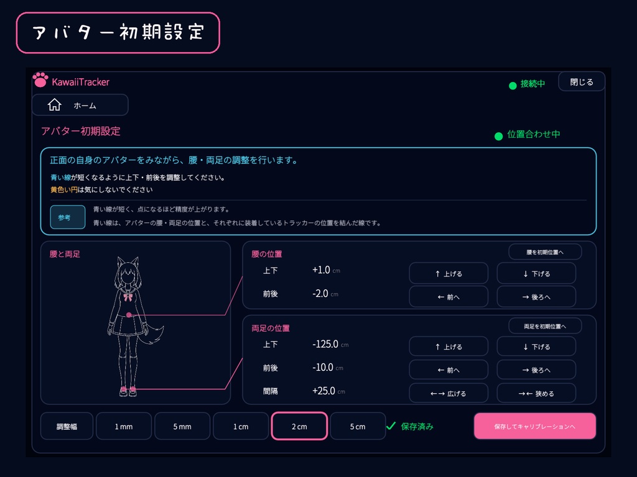This screenshot has width=637, height=477.
Task: Select 5 mm adjustment width
Action: click(x=182, y=426)
